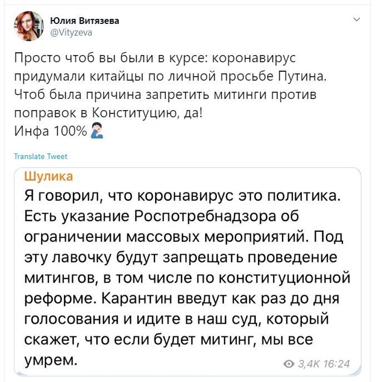Click the eye views icon
Viewport: 377px width, 382px height.
point(289,364)
